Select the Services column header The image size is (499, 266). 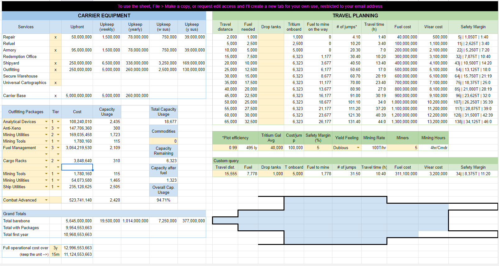pos(26,27)
